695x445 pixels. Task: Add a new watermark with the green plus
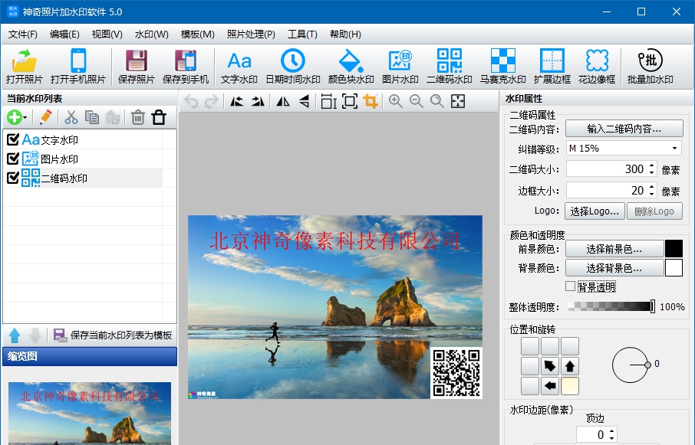(14, 117)
